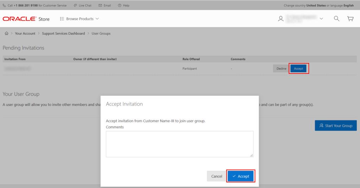This screenshot has width=360, height=188.
Task: Open Your Account breadcrumb
Action: (25, 33)
